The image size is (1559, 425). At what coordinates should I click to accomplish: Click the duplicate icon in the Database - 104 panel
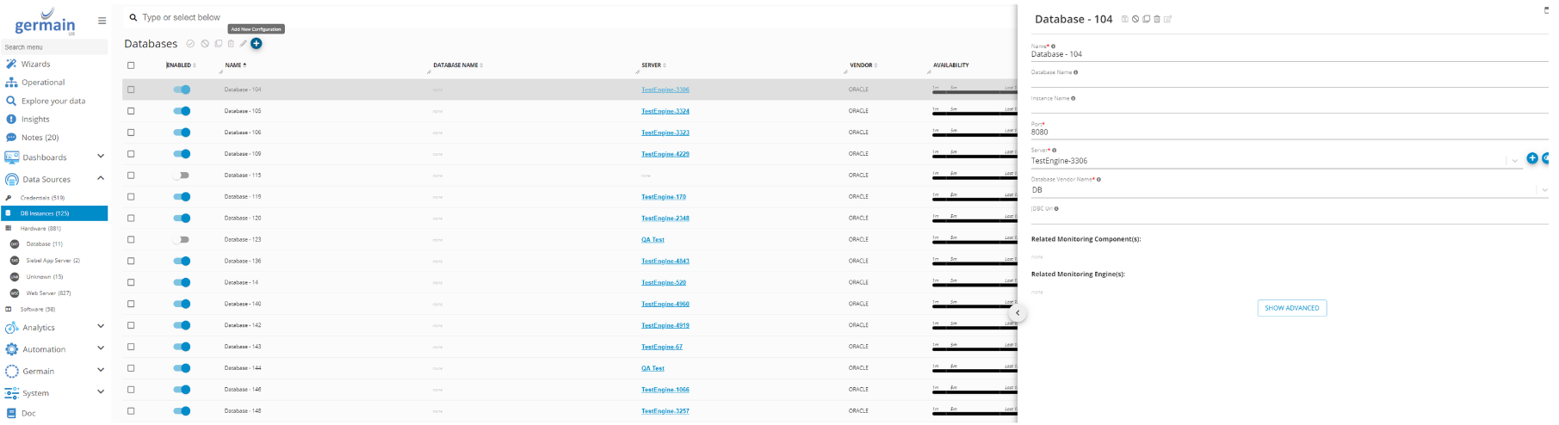coord(1146,19)
